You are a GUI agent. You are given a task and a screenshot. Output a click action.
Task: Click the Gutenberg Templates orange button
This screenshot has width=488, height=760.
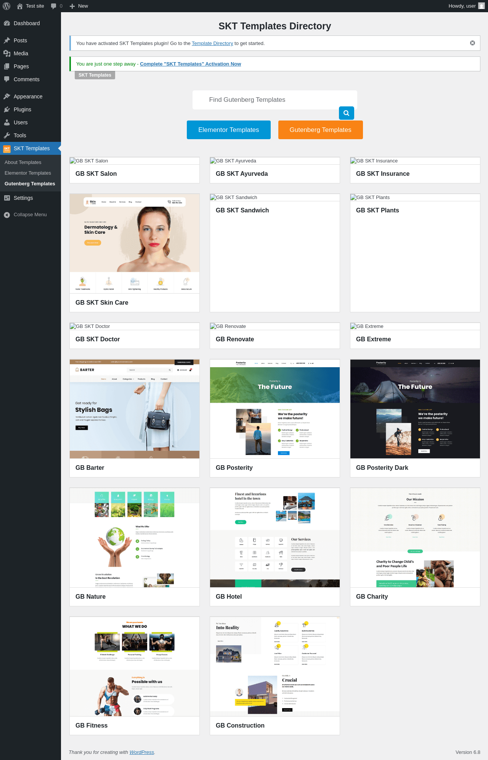[x=321, y=130]
